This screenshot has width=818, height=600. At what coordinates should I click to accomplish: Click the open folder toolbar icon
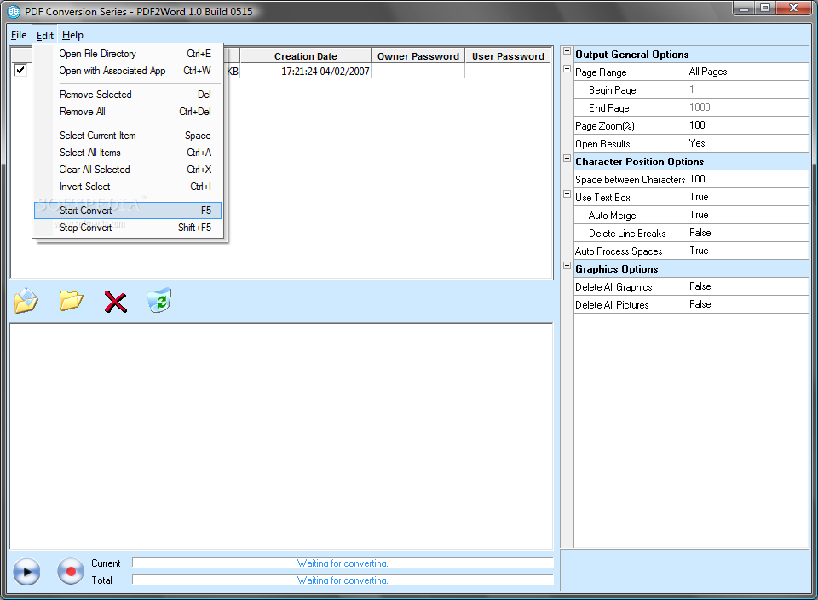click(x=71, y=301)
